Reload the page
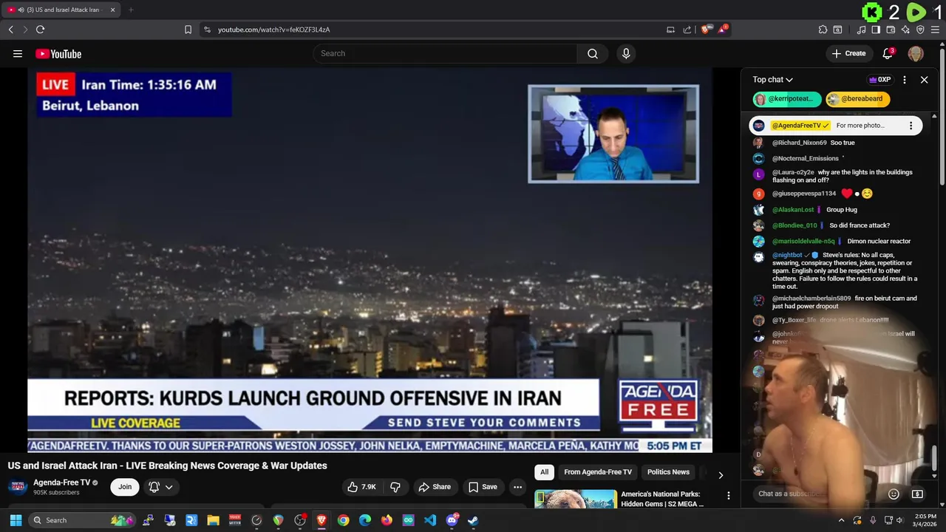 point(40,30)
